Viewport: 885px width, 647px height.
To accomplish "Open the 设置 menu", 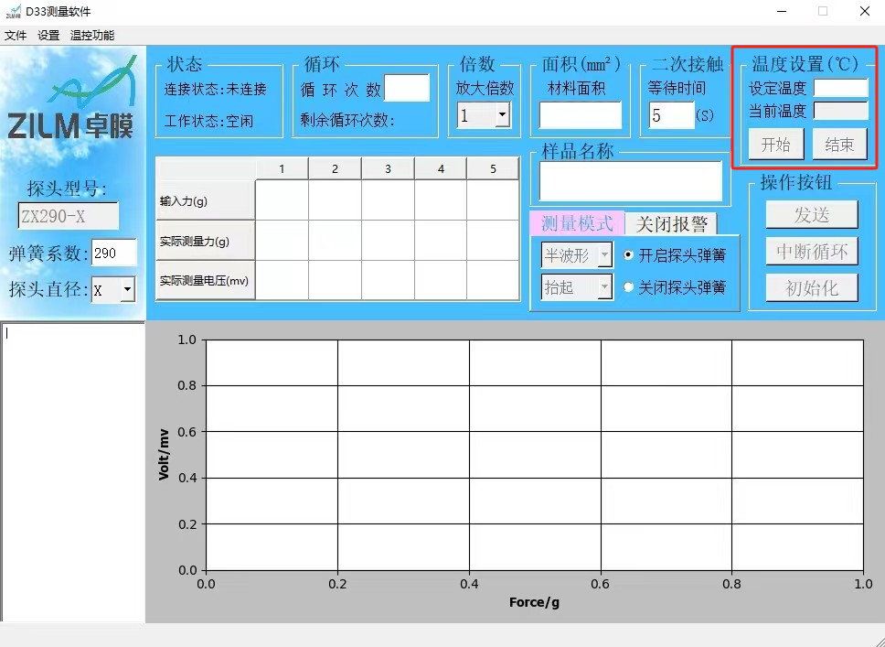I will (x=48, y=36).
